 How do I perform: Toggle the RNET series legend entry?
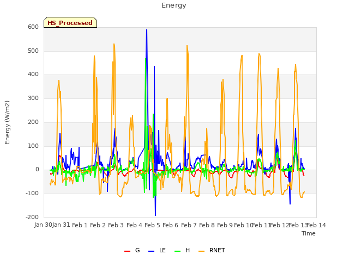(x=212, y=250)
